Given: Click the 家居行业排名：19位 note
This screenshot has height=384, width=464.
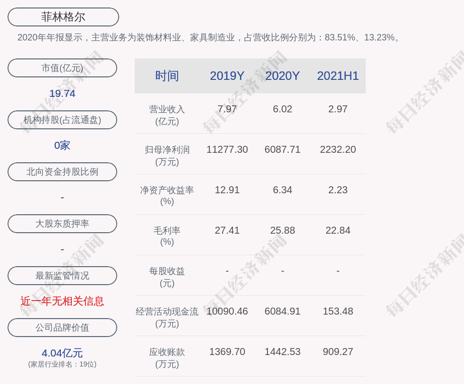Looking at the screenshot, I should pos(62,364).
